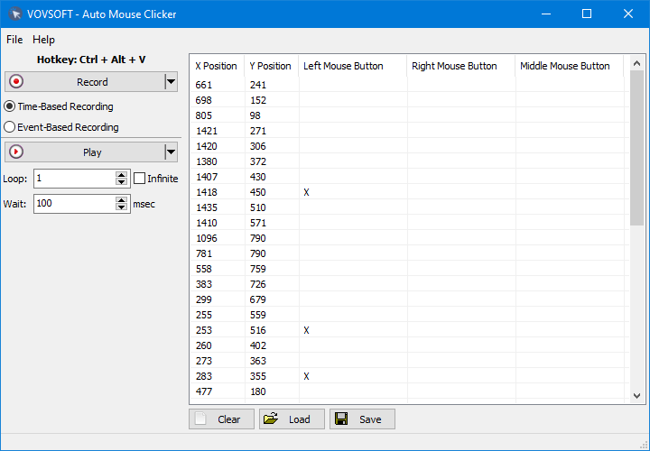Click the Save floppy disk button

coord(362,419)
